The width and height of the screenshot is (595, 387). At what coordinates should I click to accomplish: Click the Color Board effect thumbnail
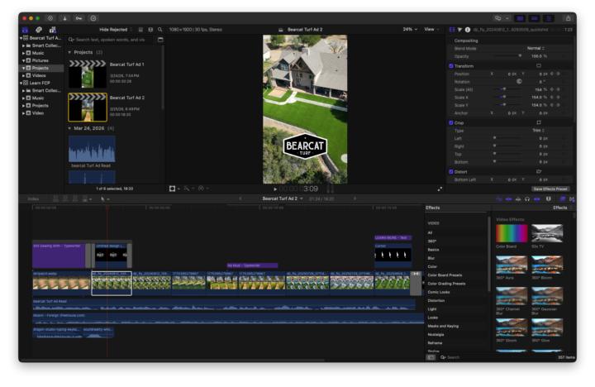point(512,233)
